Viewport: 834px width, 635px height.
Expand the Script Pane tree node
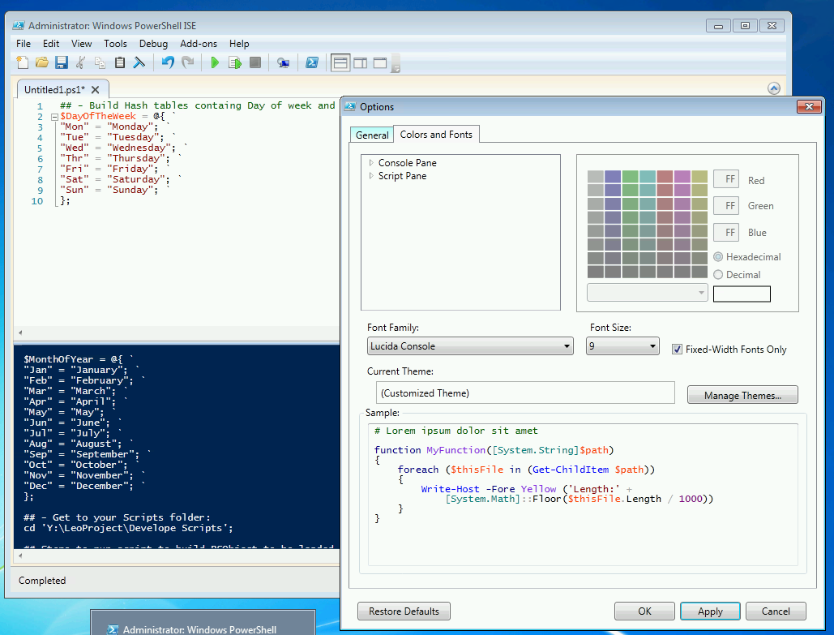point(371,176)
